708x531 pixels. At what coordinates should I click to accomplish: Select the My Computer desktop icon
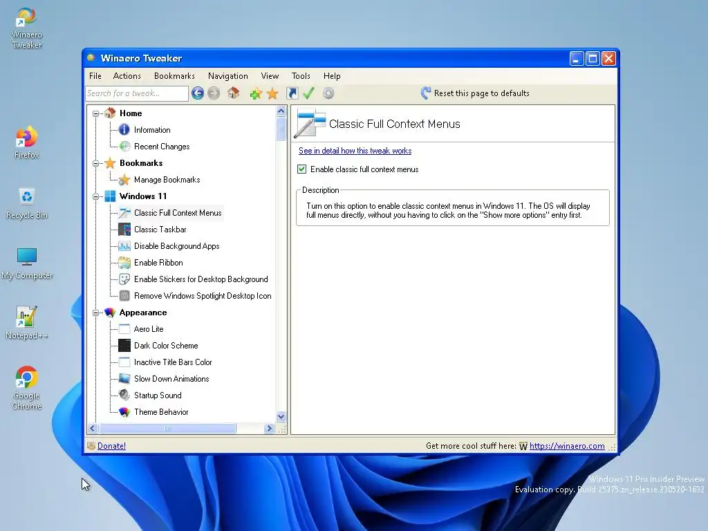point(27,263)
